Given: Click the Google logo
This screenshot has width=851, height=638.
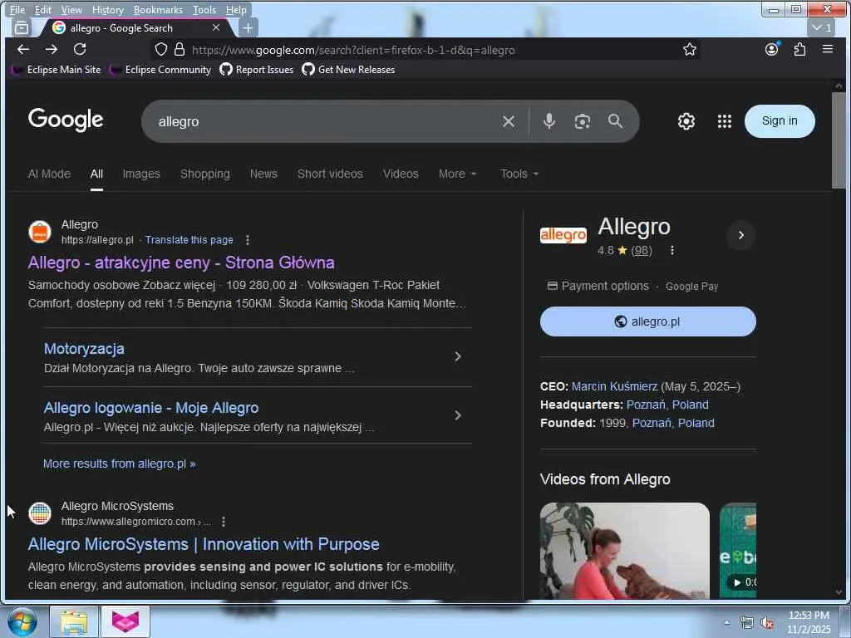Looking at the screenshot, I should [66, 120].
